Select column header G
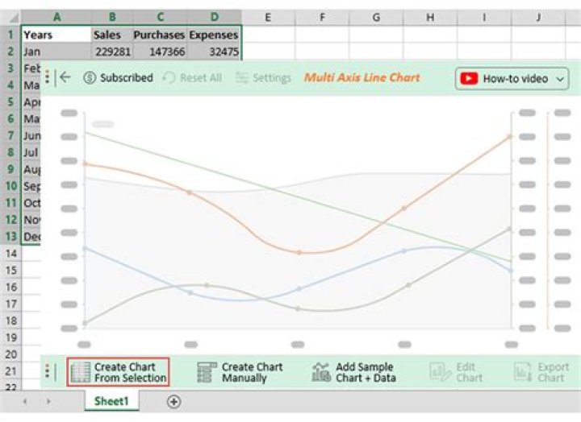 376,17
